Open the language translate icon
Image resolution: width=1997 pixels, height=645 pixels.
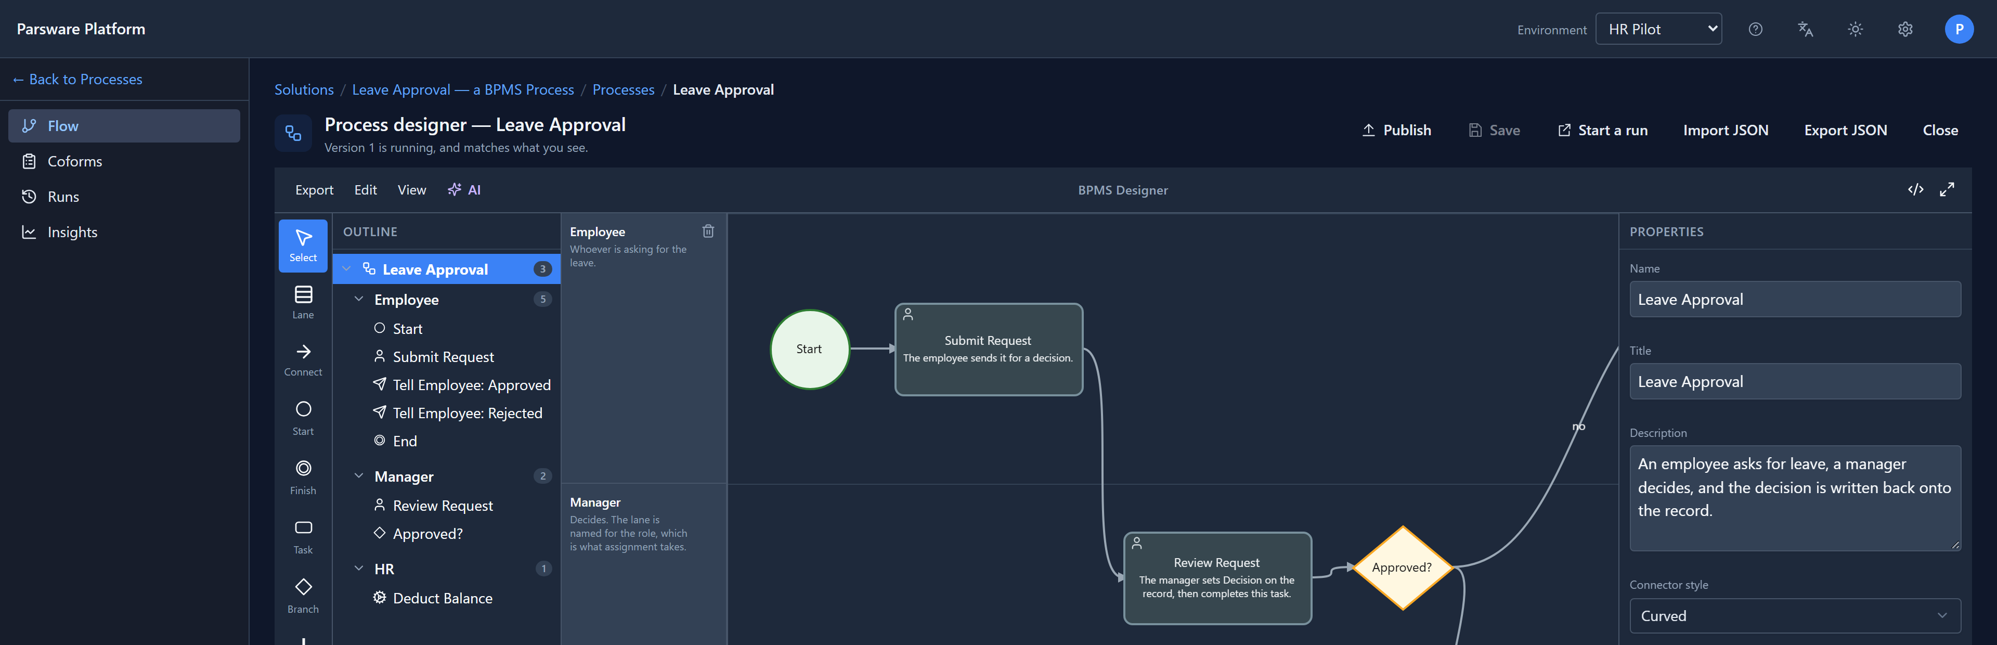coord(1805,30)
